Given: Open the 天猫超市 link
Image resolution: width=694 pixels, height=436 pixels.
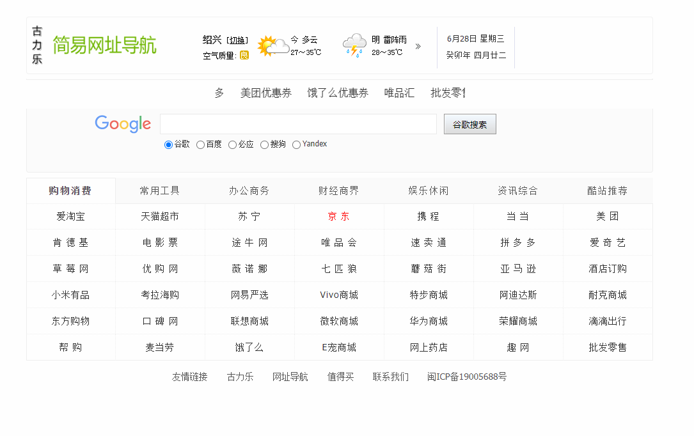Looking at the screenshot, I should pos(160,216).
